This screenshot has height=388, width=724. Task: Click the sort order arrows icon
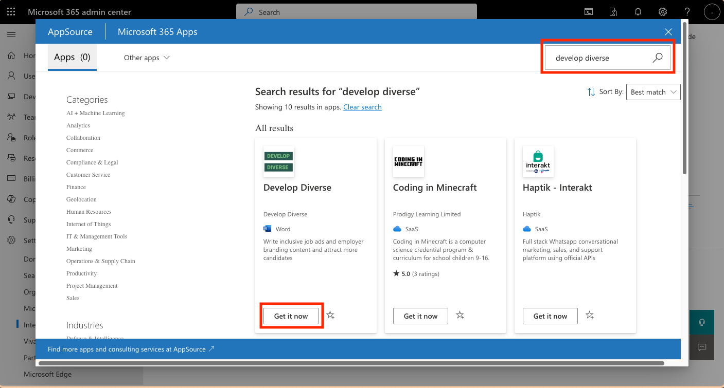[x=591, y=92]
